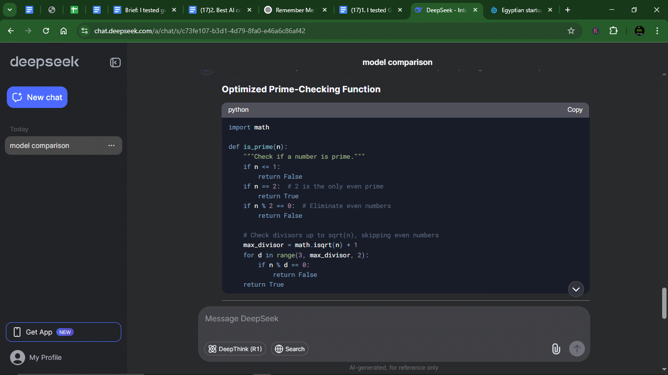Close the '(17)1. I tested' tab
The width and height of the screenshot is (668, 375).
click(400, 10)
